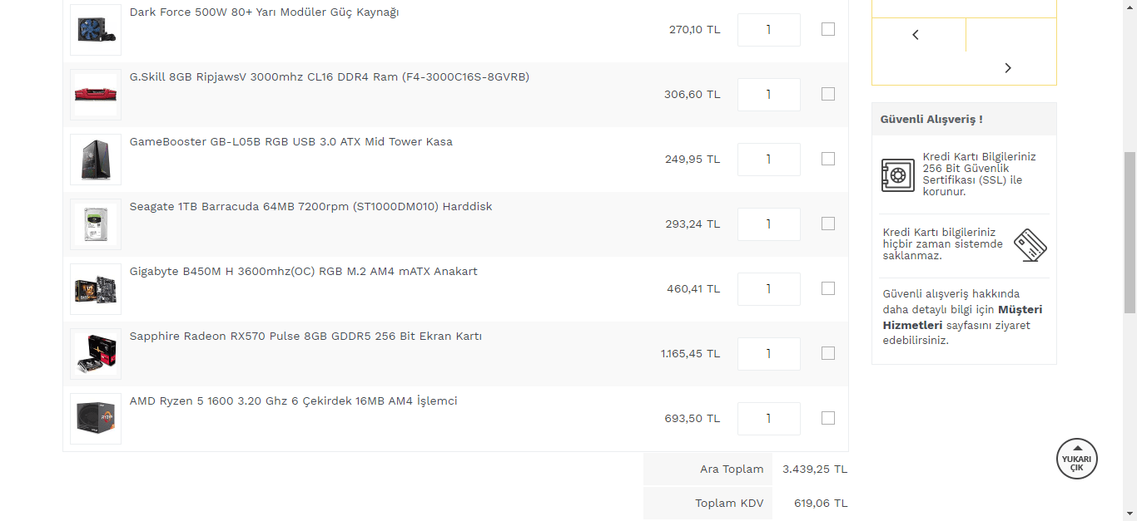Click the G.Skill RAM quantity field
The image size is (1137, 521).
pos(768,95)
